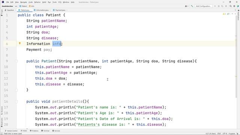This screenshot has width=240, height=135.
Task: Click the 4 spaces indent selector
Action: point(232,133)
